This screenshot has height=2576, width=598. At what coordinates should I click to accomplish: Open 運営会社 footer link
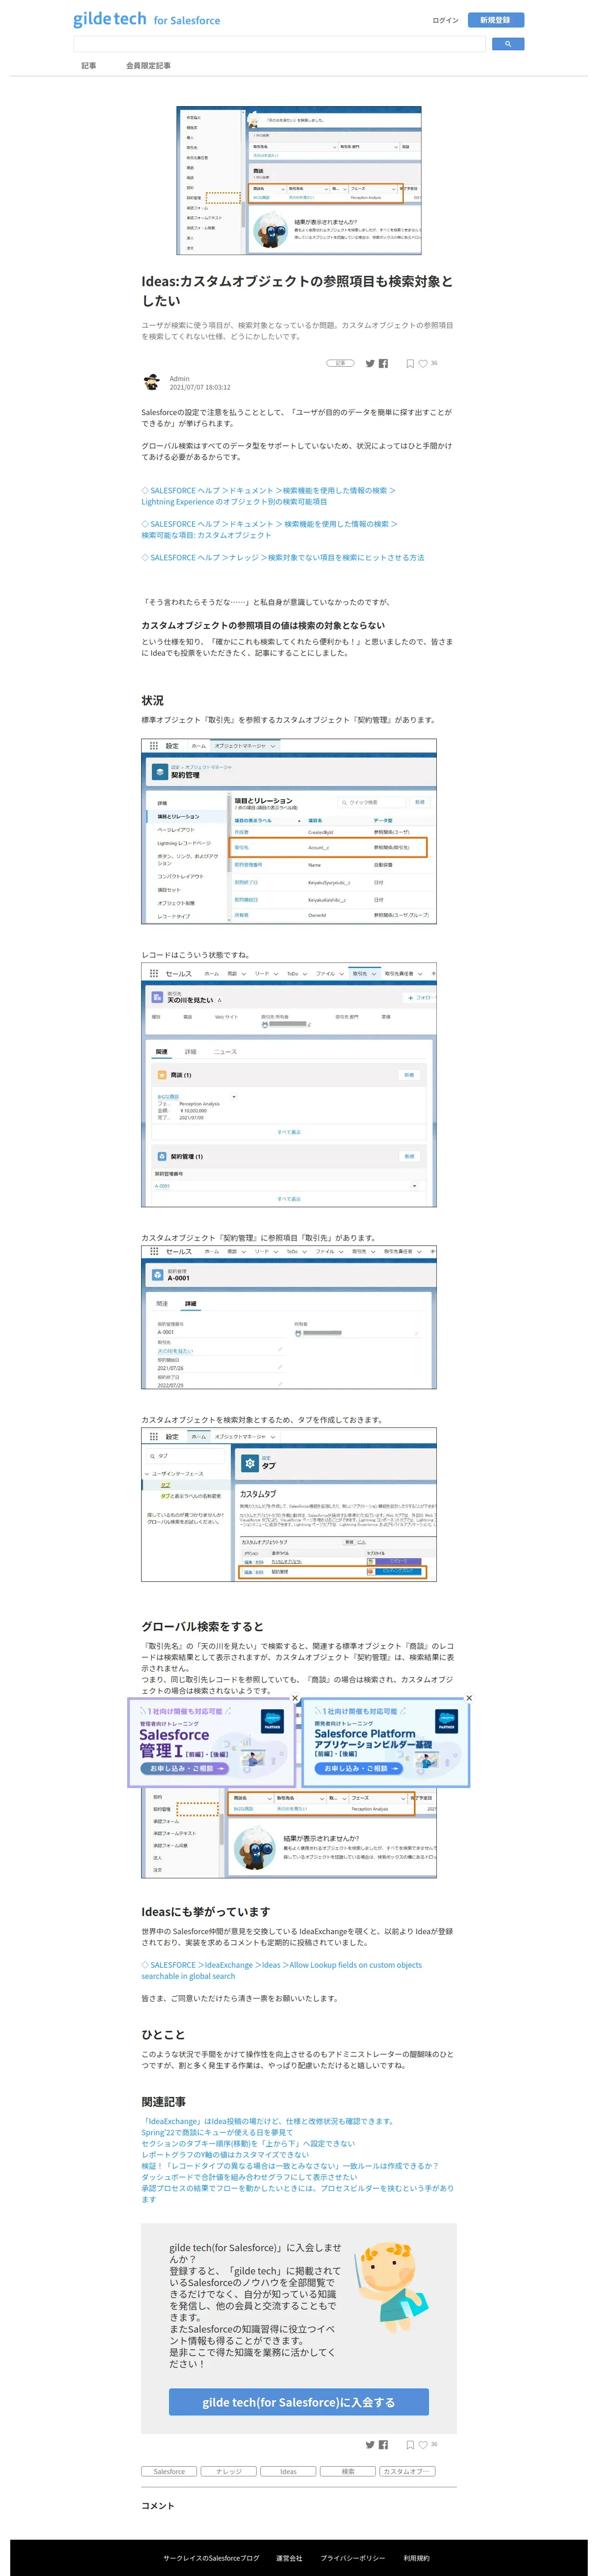click(289, 2558)
